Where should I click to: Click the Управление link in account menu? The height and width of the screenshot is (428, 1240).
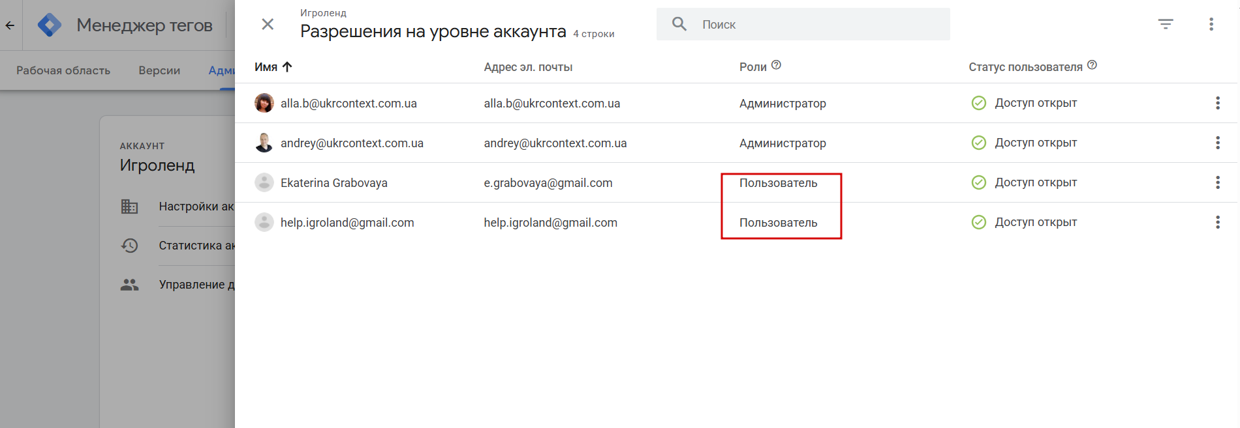pos(196,285)
